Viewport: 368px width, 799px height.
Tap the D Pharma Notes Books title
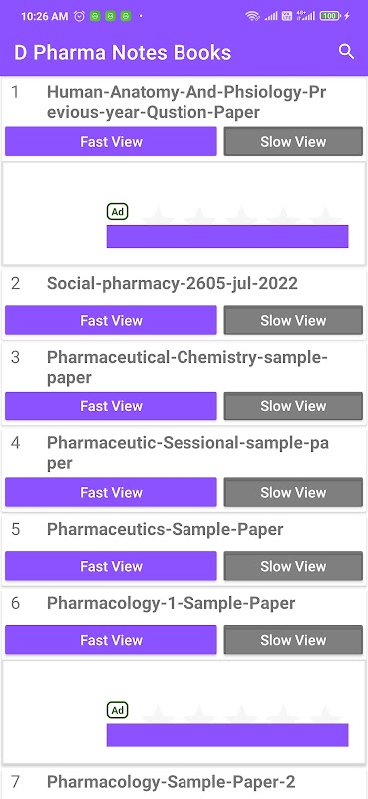pyautogui.click(x=123, y=53)
